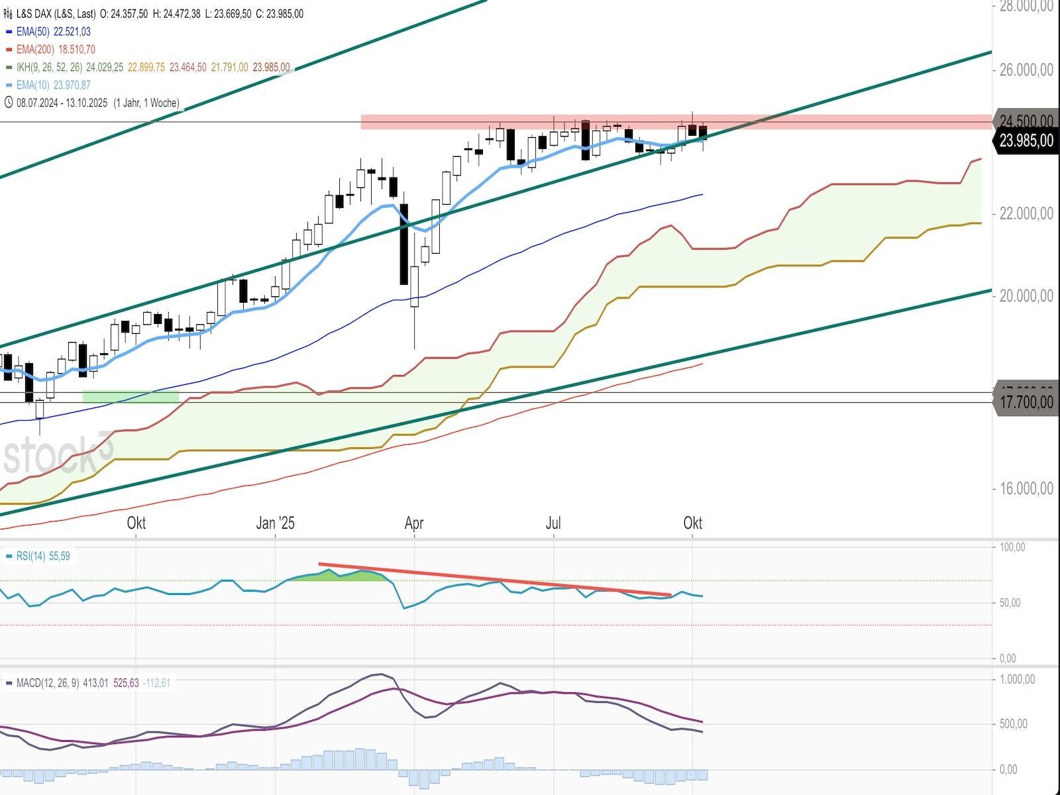Image resolution: width=1060 pixels, height=795 pixels.
Task: Click the EMA(200) red legend marker
Action: [x=9, y=50]
